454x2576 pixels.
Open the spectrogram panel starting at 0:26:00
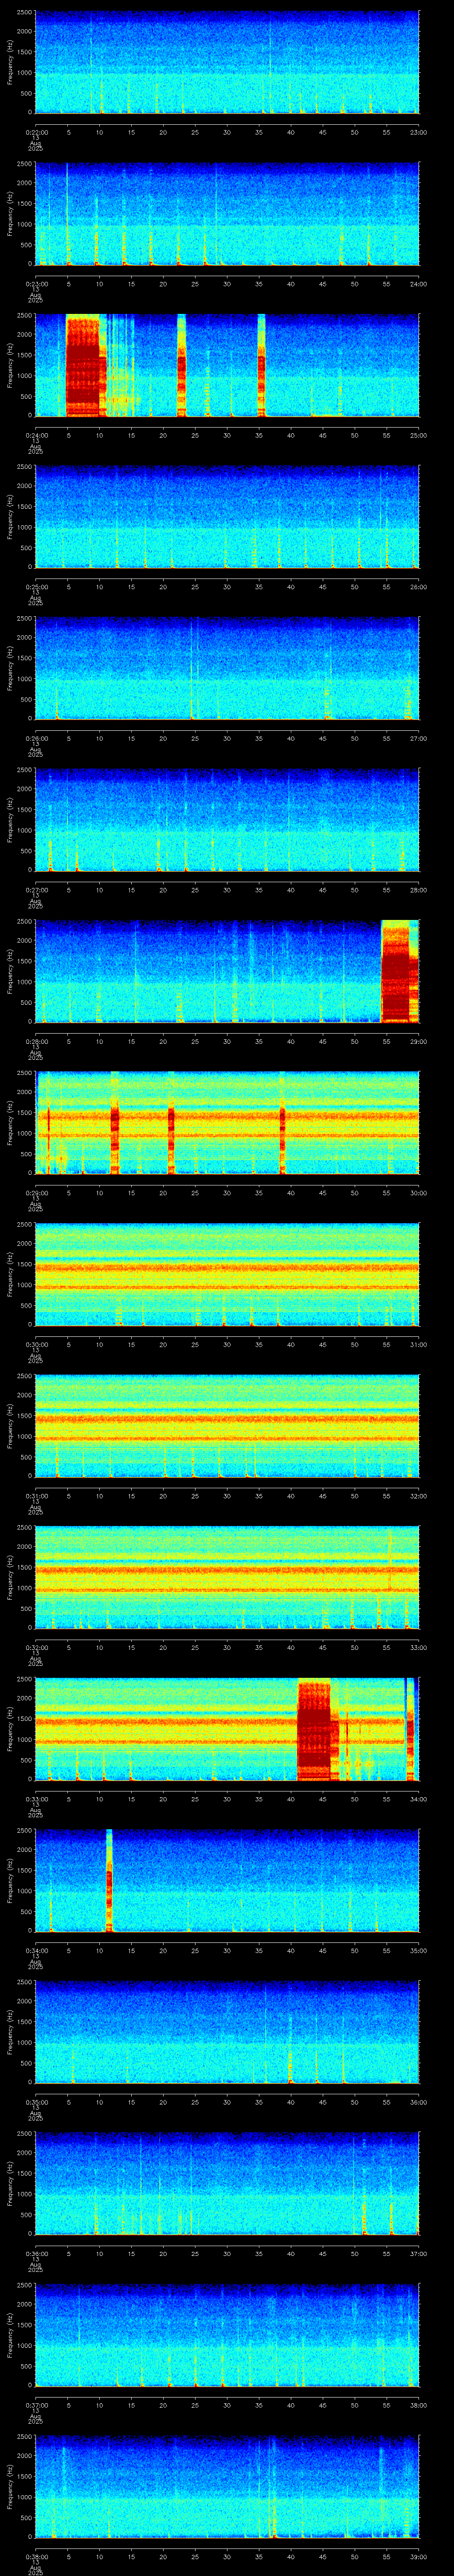tap(227, 668)
